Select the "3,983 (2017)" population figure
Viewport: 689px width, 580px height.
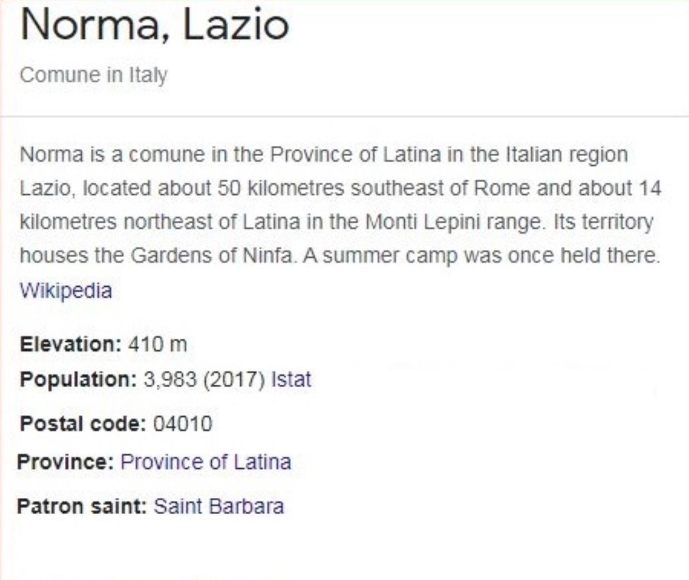pos(204,379)
